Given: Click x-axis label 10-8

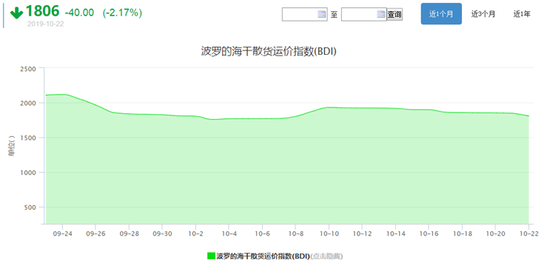Looking at the screenshot, I should coord(295,234).
